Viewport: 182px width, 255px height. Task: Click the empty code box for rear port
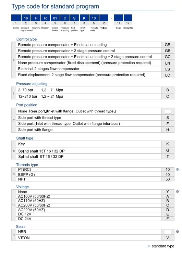[x=168, y=111]
